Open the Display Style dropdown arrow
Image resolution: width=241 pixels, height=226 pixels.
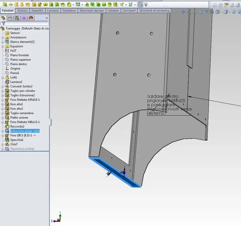(x=229, y=12)
